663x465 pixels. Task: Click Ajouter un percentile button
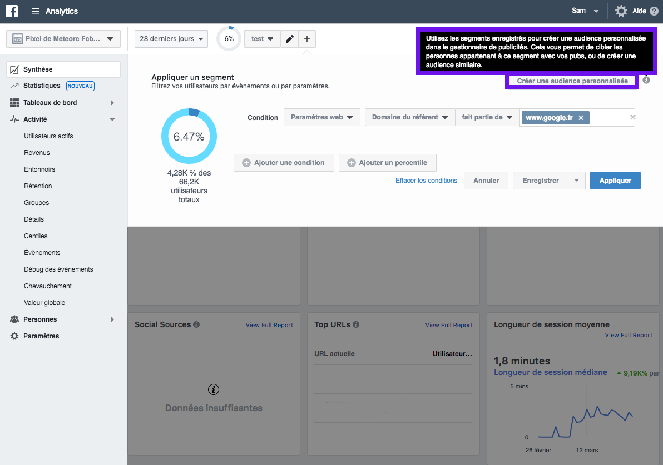(387, 163)
